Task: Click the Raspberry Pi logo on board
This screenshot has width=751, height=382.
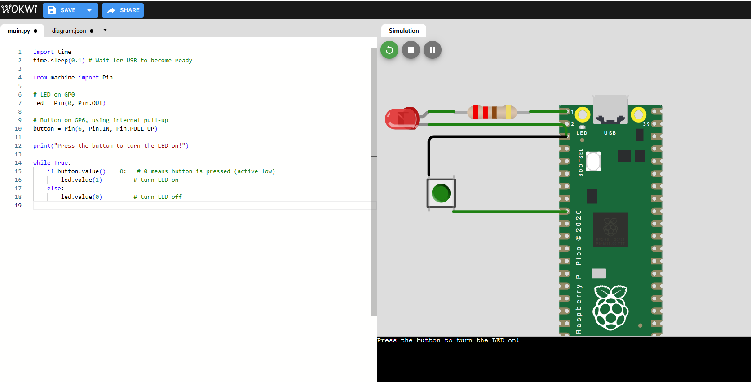Action: (610, 307)
